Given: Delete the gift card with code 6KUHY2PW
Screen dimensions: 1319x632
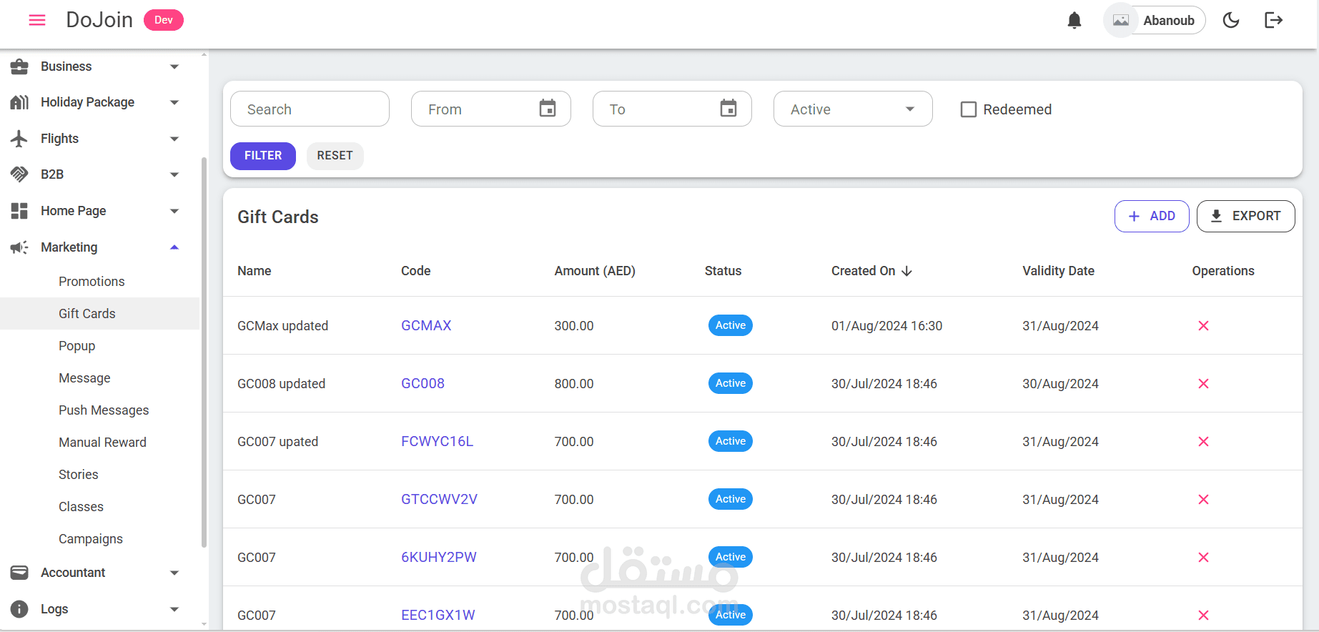Looking at the screenshot, I should pyautogui.click(x=1204, y=558).
